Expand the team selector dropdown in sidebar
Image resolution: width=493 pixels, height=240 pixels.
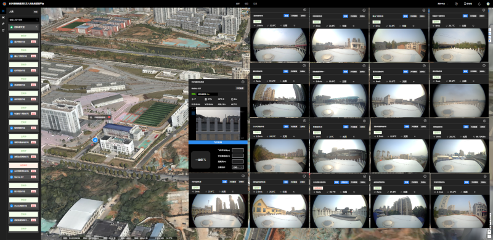[x=23, y=27]
